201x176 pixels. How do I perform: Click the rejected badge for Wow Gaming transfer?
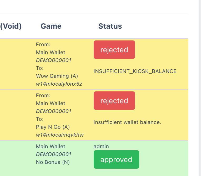click(x=114, y=50)
